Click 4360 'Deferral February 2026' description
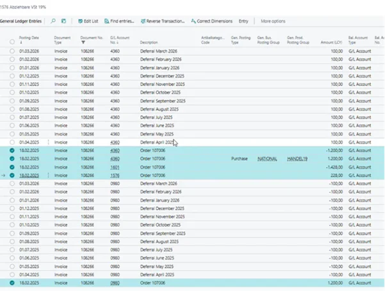 tap(161, 59)
